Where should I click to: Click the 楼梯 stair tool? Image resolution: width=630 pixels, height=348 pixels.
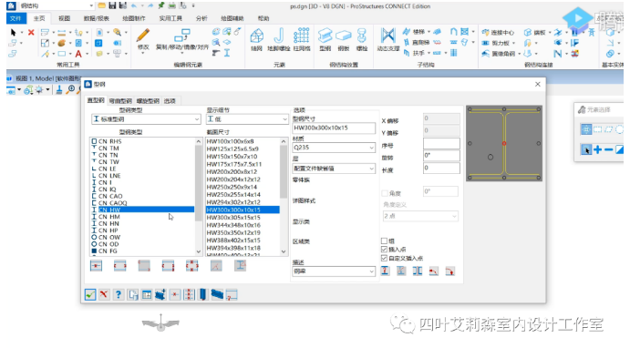(413, 32)
